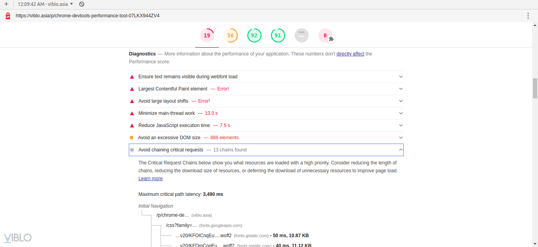538x247 pixels.
Task: Open the report selector dropdown '12:09:42 AM - viblo.asia'
Action: 46,4
